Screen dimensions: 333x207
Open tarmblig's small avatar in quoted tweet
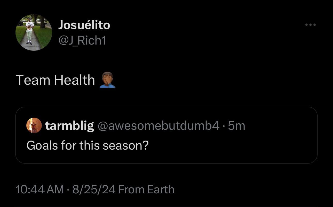(34, 125)
